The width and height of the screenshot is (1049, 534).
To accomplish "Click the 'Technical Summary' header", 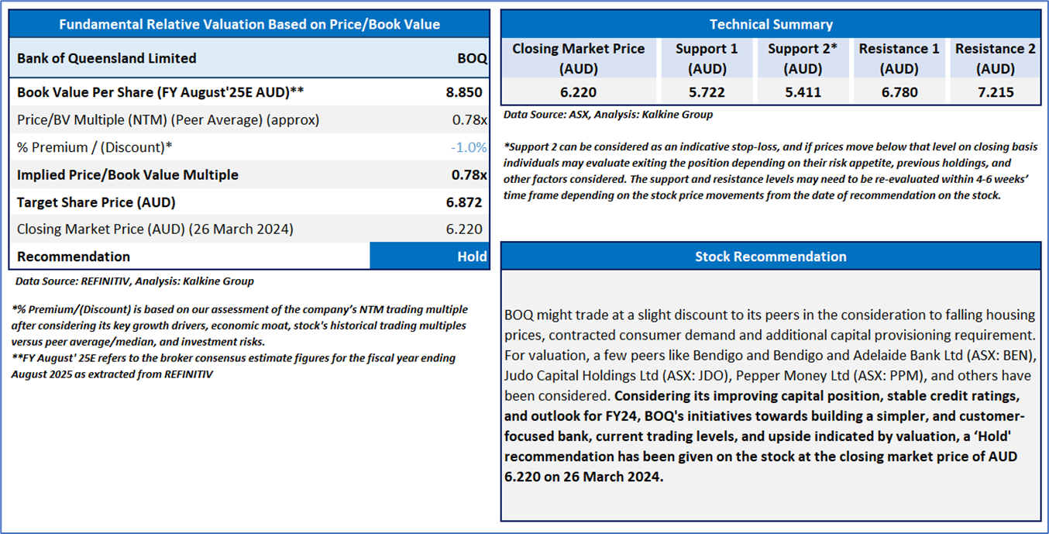I will [x=771, y=24].
